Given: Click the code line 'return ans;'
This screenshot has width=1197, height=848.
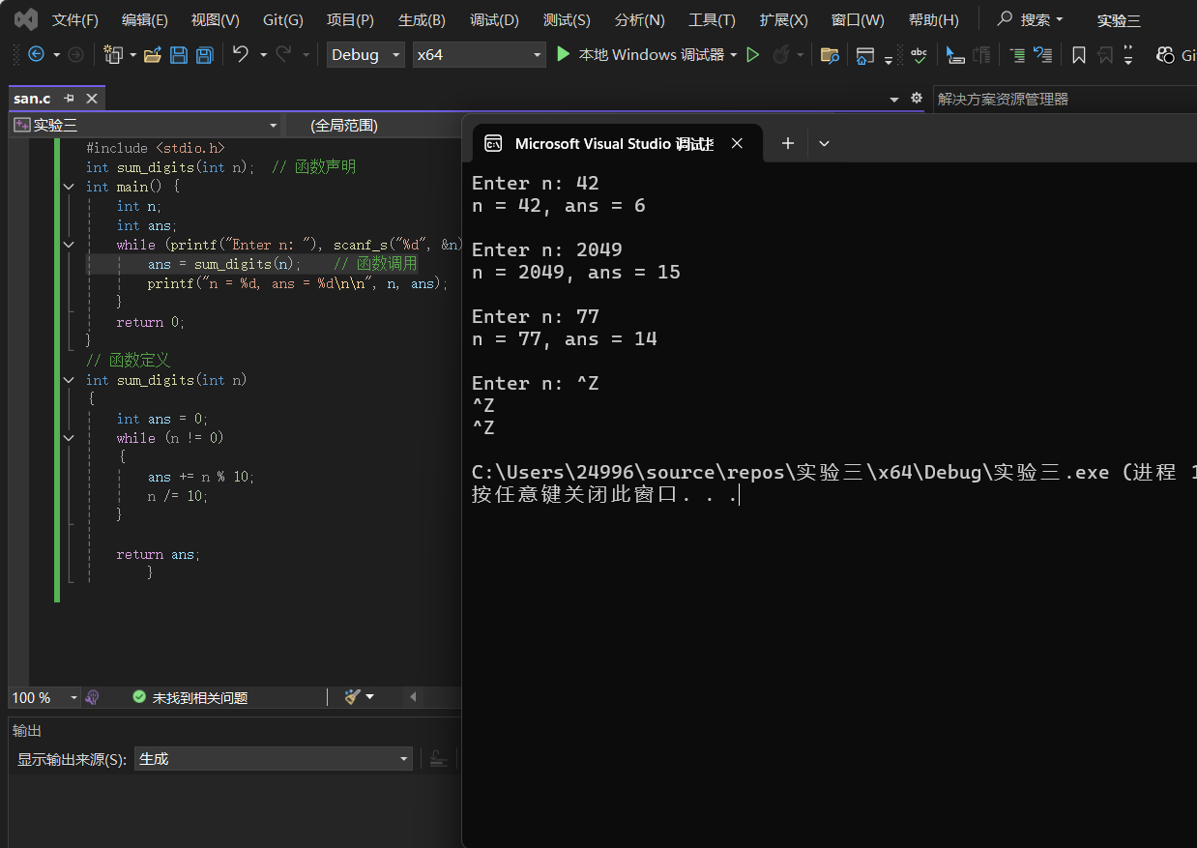Looking at the screenshot, I should click(158, 554).
